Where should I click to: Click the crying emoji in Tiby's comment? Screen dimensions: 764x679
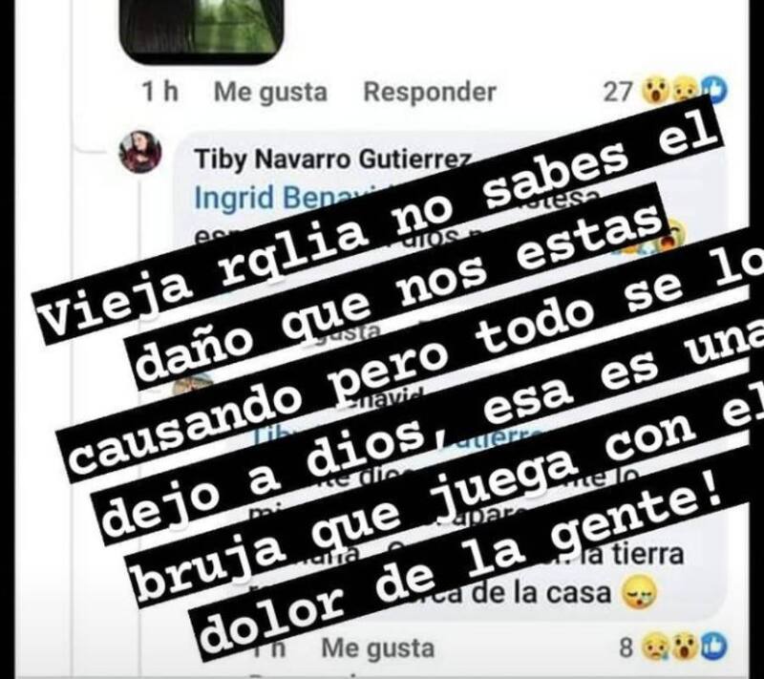[x=670, y=234]
